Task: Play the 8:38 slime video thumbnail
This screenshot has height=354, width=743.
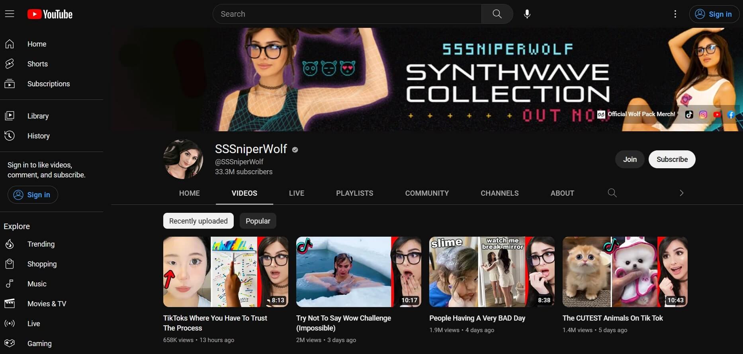Action: click(492, 272)
